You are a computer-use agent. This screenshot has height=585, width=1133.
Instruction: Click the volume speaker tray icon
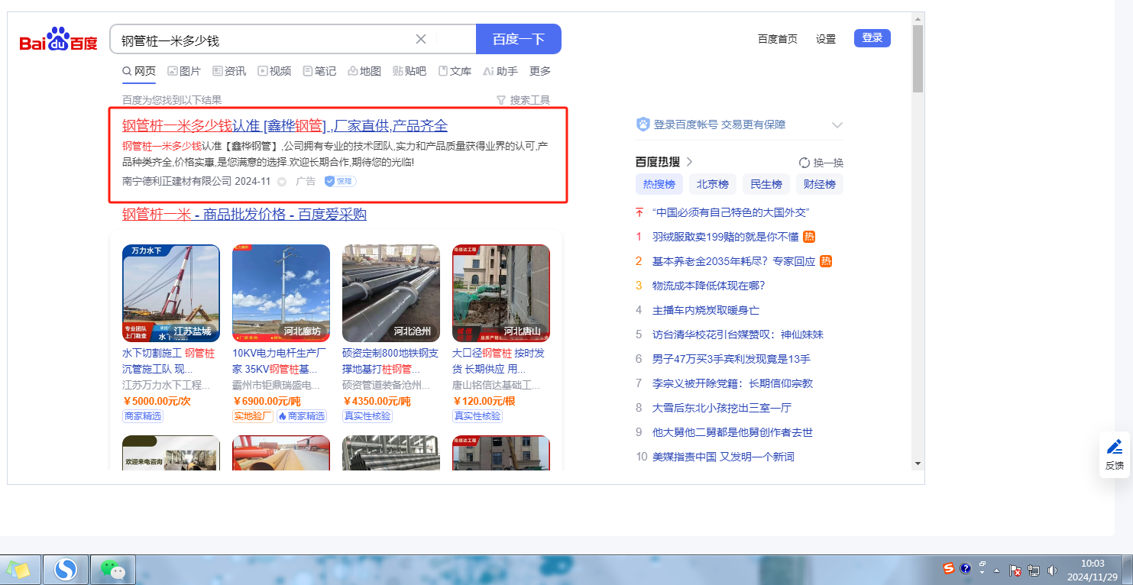point(1052,570)
